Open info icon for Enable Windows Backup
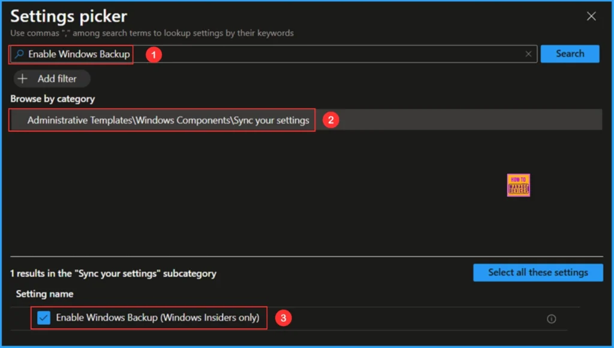Screen dimensions: 614x348 tap(552, 319)
